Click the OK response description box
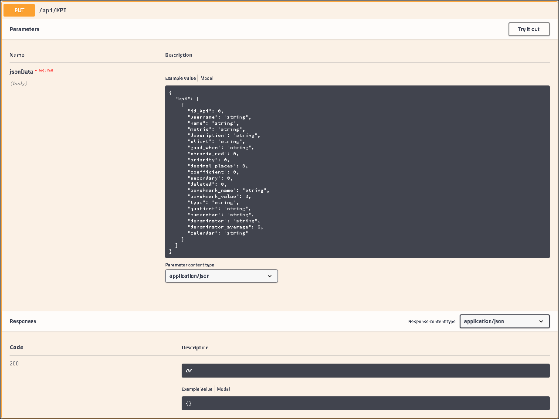Image resolution: width=559 pixels, height=419 pixels. point(366,371)
